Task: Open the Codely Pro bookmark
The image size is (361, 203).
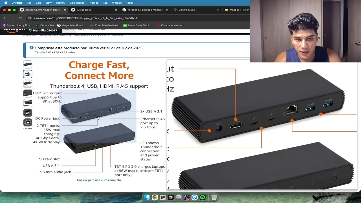Action: pos(45,25)
